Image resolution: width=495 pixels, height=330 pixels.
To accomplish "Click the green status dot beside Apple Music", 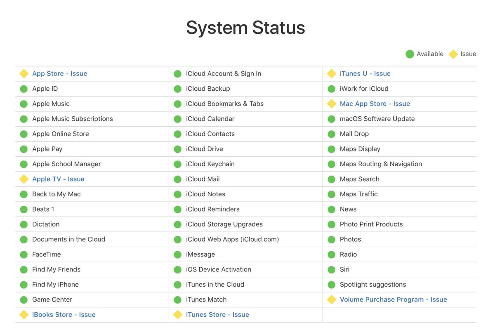I will tap(24, 104).
